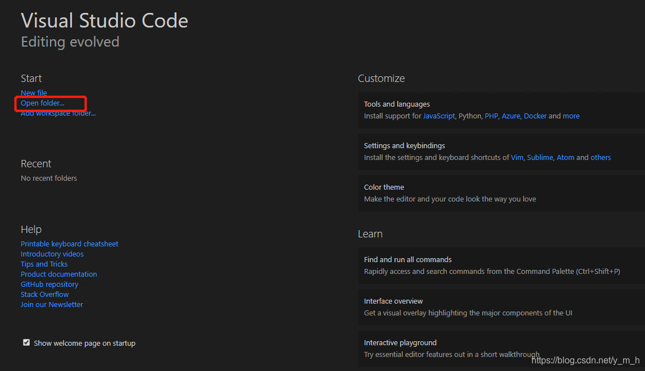Click more in Tools and languages
The width and height of the screenshot is (645, 371).
pyautogui.click(x=571, y=116)
